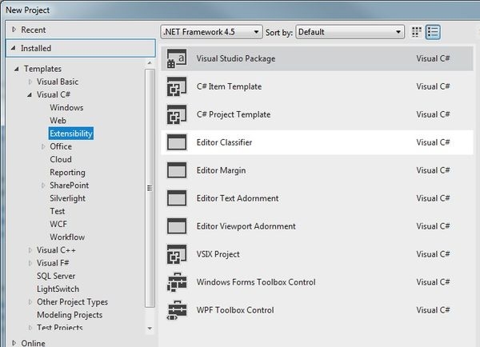Image resolution: width=480 pixels, height=347 pixels.
Task: Expand the Other Project Types arrow
Action: click(x=30, y=302)
